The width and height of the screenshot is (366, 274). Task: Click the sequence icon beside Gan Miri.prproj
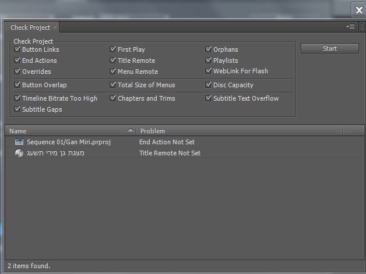coord(19,142)
